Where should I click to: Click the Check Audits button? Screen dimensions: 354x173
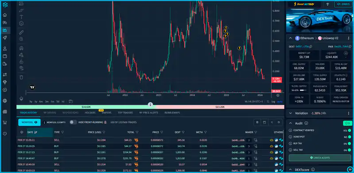320,158
